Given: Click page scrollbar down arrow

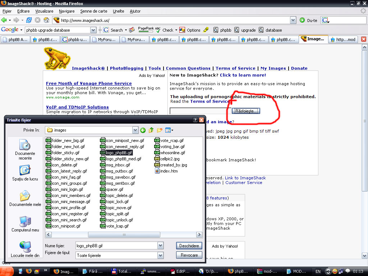Looking at the screenshot, I should point(364,256).
